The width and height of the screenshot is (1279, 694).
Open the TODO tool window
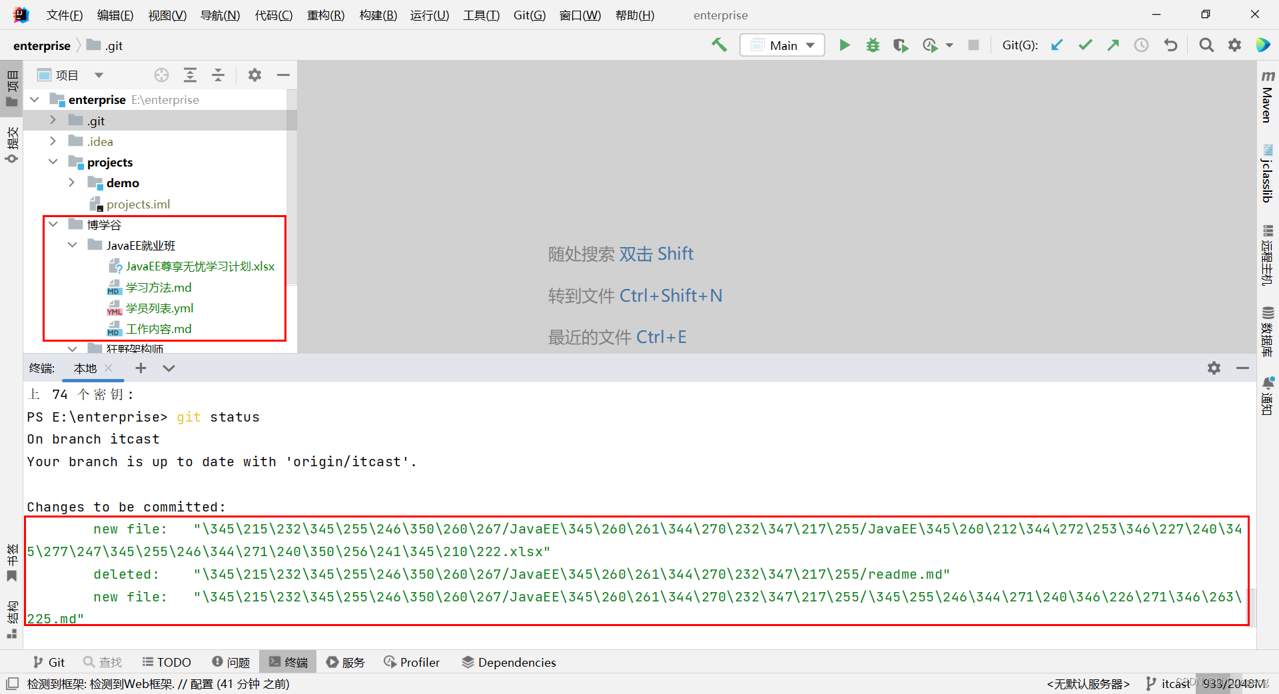coord(167,662)
